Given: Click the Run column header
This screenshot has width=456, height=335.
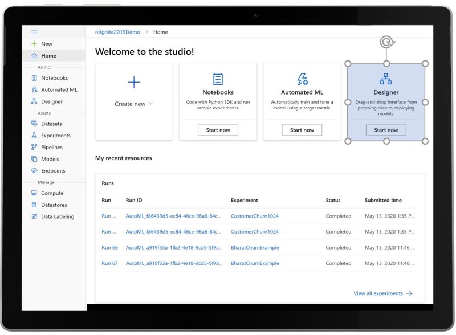Looking at the screenshot, I should click(x=107, y=200).
